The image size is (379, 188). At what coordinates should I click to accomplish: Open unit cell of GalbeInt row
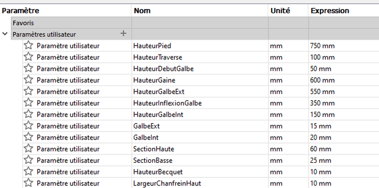pyautogui.click(x=288, y=137)
